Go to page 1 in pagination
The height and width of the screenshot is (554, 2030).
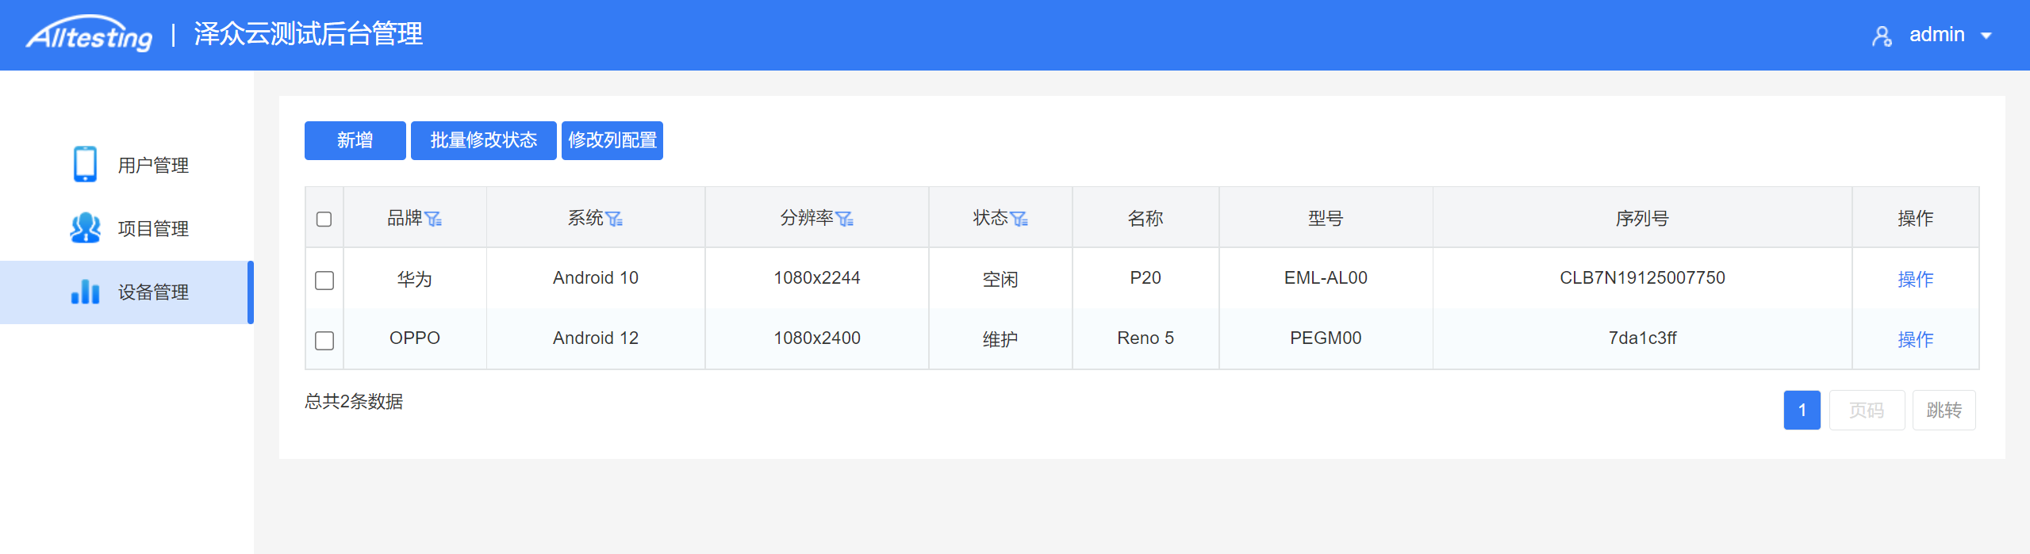click(x=1802, y=410)
